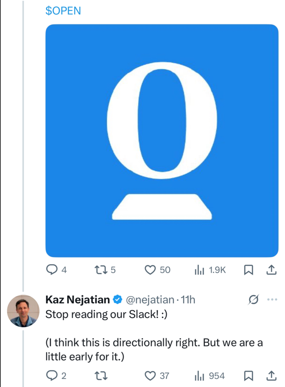Viewport: 285px width, 387px height.
Task: Repost the $OPEN post with 5 reposts
Action: point(100,270)
